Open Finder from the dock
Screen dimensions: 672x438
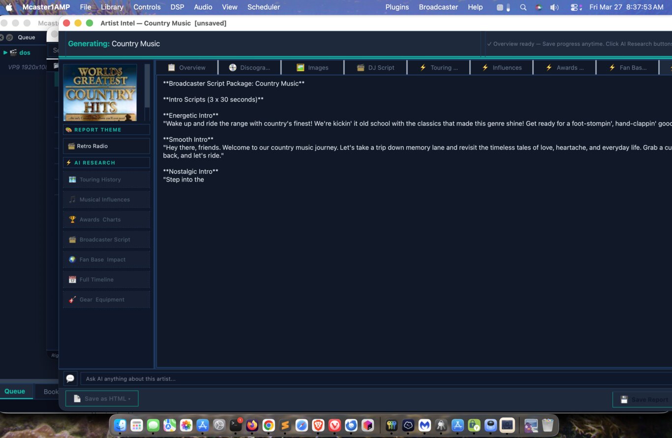coord(120,425)
